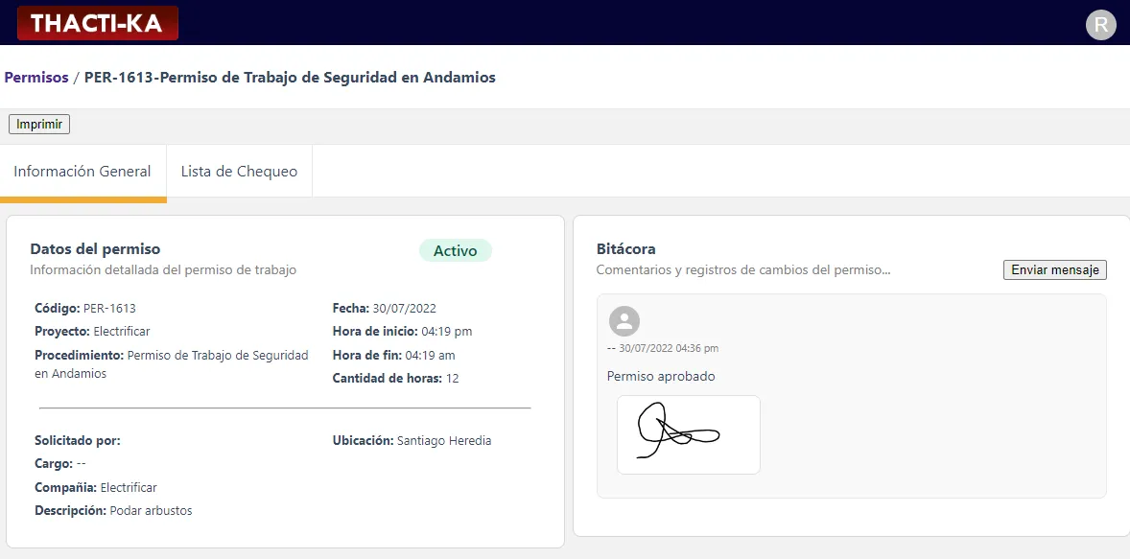Switch to the Lista de Chequeo tab
This screenshot has height=559, width=1130.
click(238, 171)
